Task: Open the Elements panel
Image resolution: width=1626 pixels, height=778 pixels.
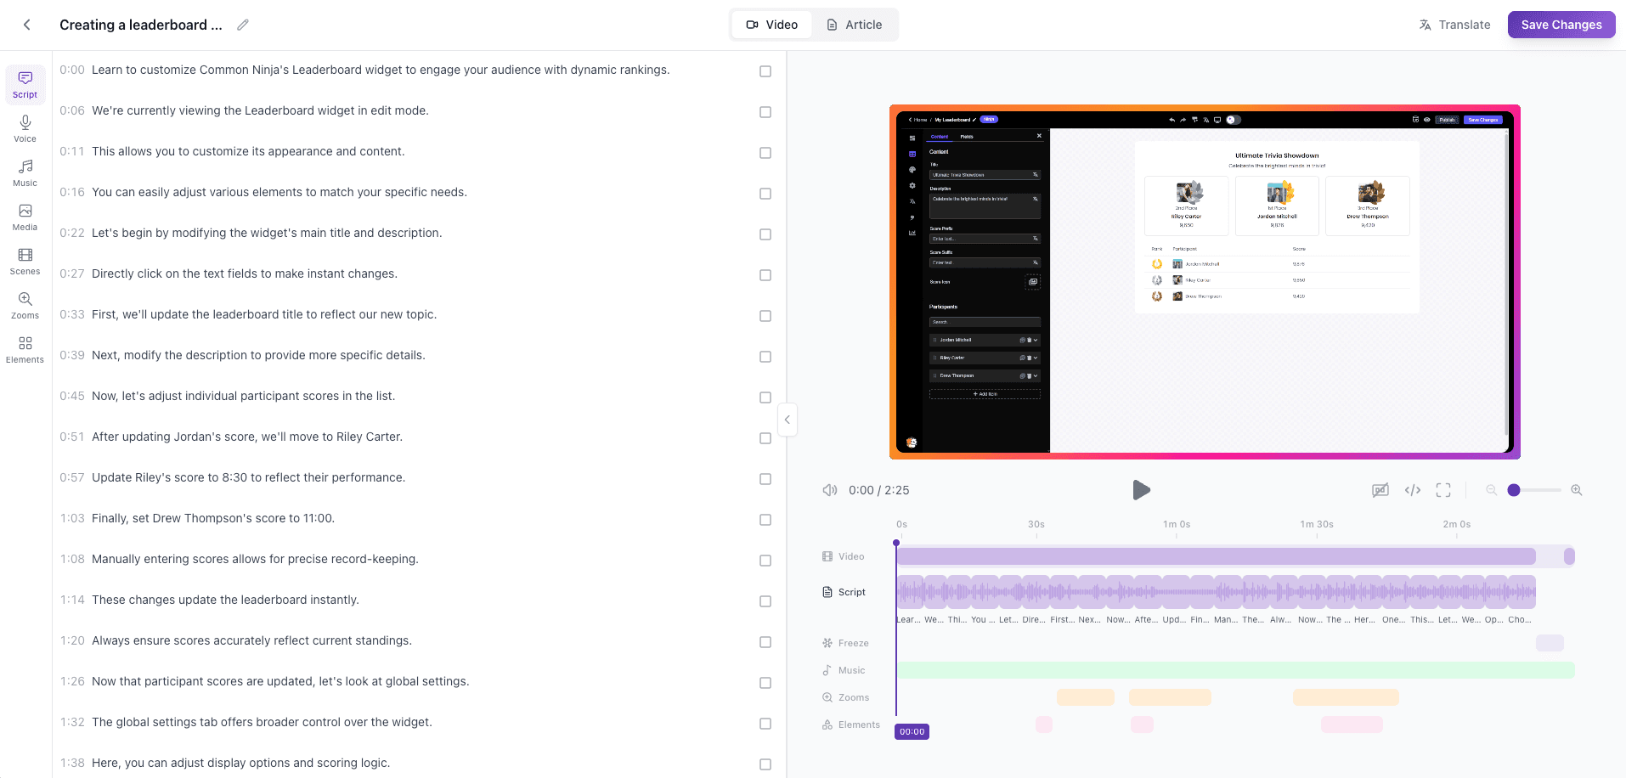Action: 25,348
